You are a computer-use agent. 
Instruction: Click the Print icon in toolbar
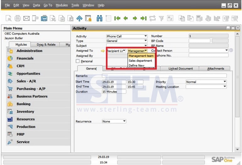(18, 18)
